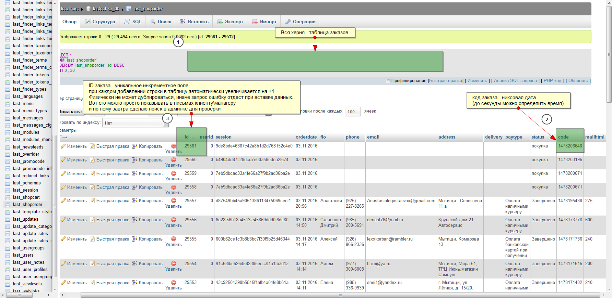Click the quick edit icon for row 29556
Viewport: 612px width, 298px height.
(x=92, y=220)
